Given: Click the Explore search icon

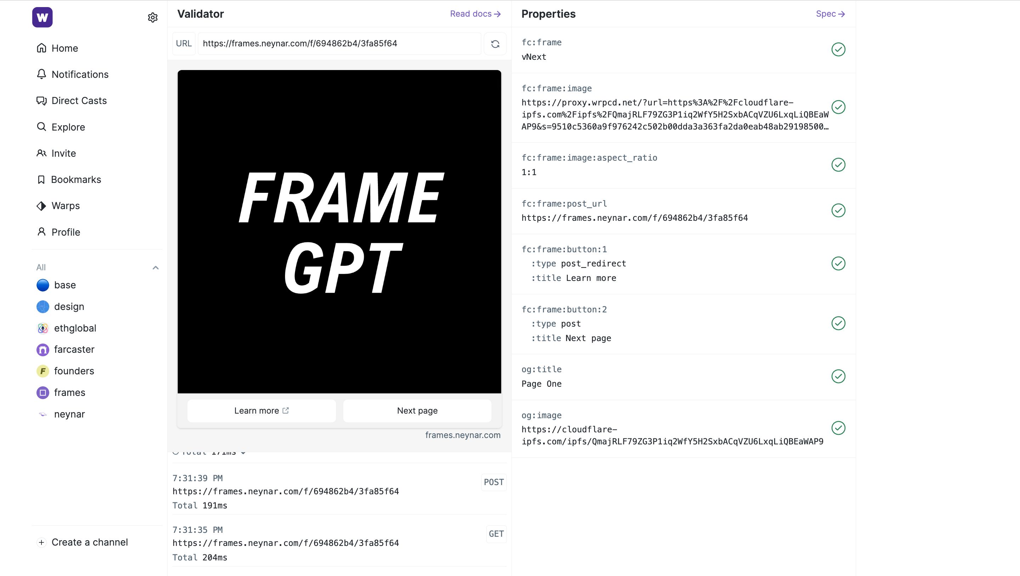Looking at the screenshot, I should [x=42, y=127].
